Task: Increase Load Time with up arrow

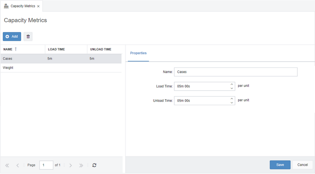Action: [x=231, y=84]
